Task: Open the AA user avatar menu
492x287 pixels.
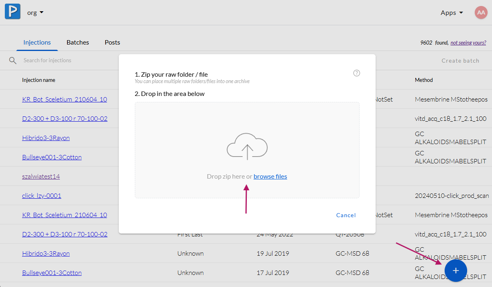Action: [x=481, y=12]
